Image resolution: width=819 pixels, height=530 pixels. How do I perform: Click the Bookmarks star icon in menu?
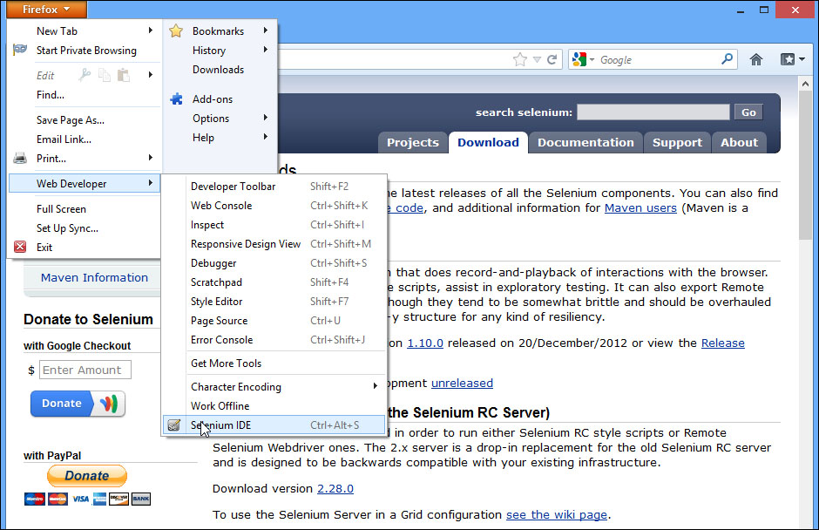176,31
